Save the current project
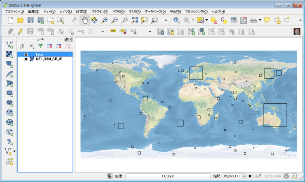This screenshot has height=182, width=305. pos(30,20)
